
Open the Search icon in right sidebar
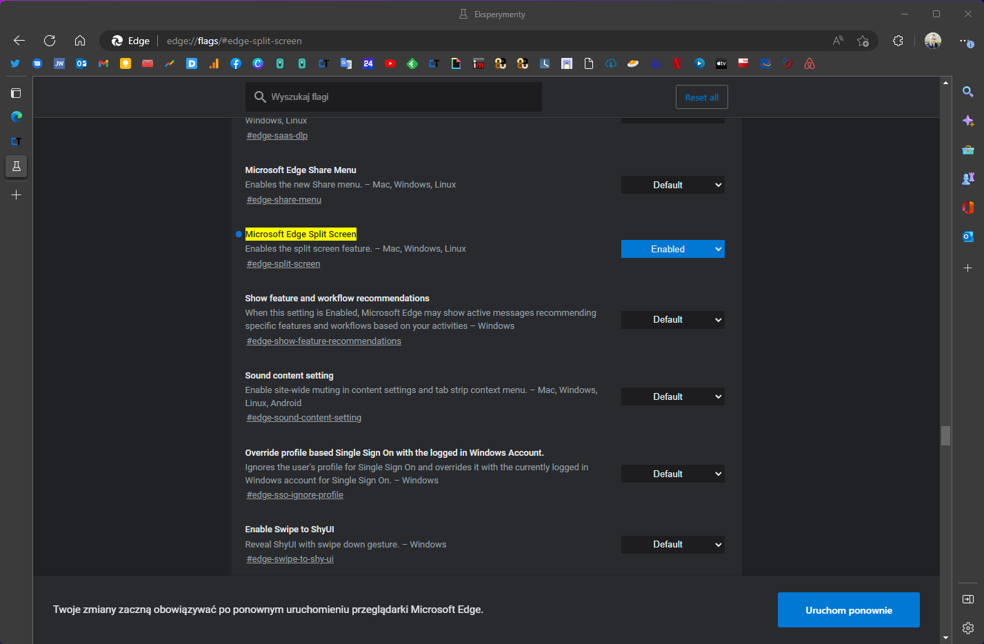point(968,92)
